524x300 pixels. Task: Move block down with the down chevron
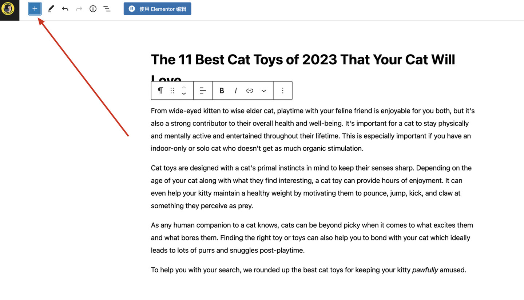(x=184, y=94)
